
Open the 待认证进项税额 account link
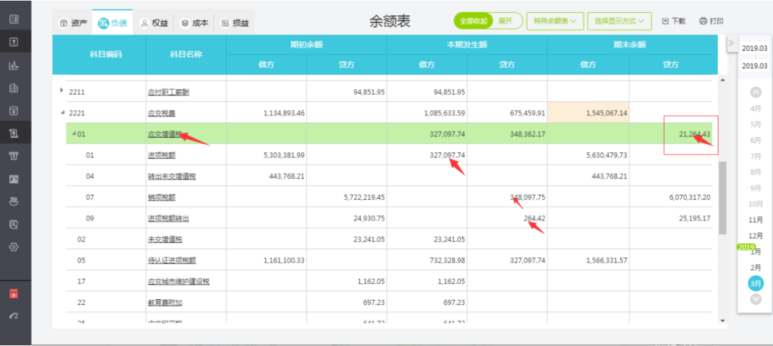pos(171,261)
